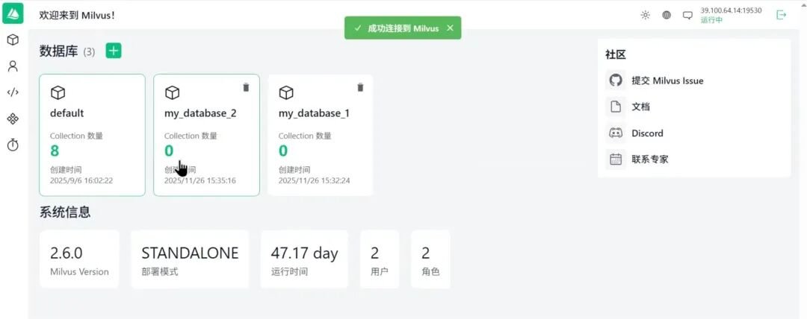807x319 pixels.
Task: Click the 2.6.0 Milvus Version card
Action: tap(79, 259)
